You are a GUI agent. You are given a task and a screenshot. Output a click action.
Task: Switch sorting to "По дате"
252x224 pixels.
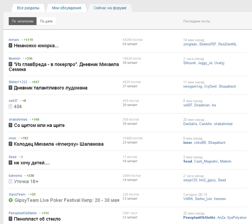[46, 21]
